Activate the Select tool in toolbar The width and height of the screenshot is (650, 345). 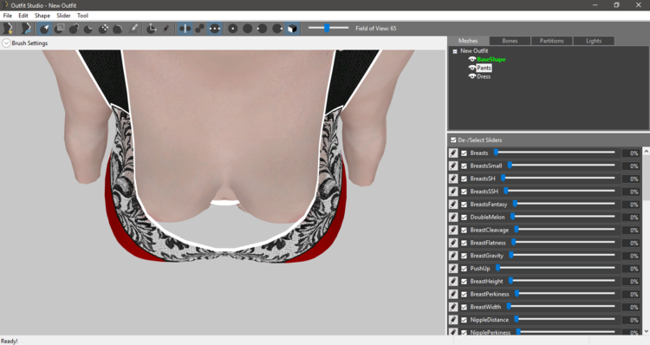[44, 29]
